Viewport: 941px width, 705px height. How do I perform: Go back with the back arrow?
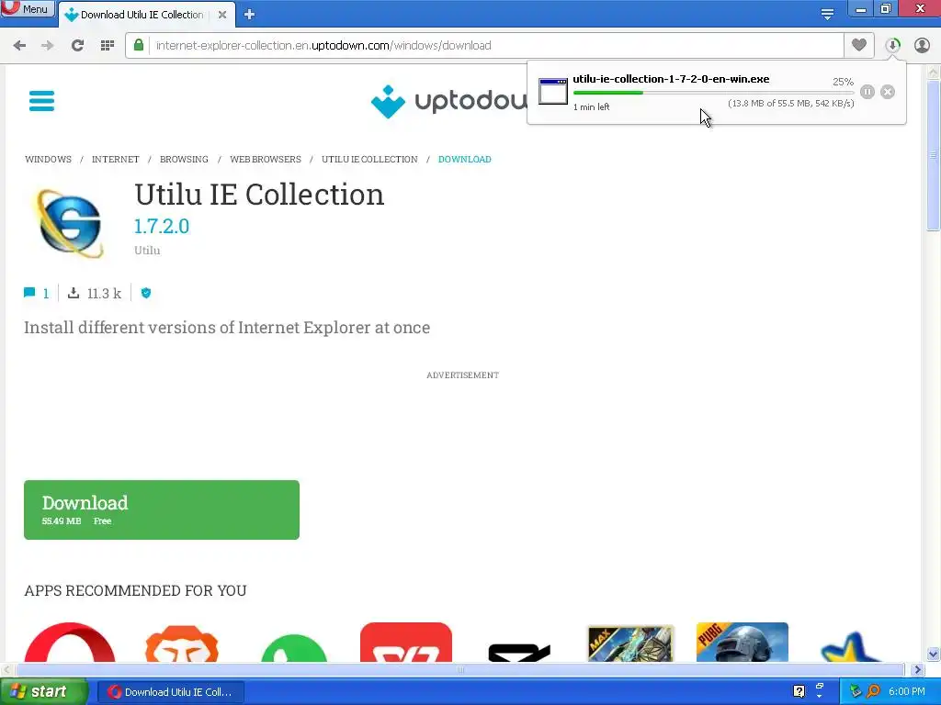(x=19, y=46)
